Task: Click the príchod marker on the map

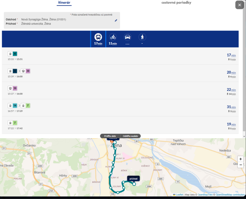Action: (133, 179)
